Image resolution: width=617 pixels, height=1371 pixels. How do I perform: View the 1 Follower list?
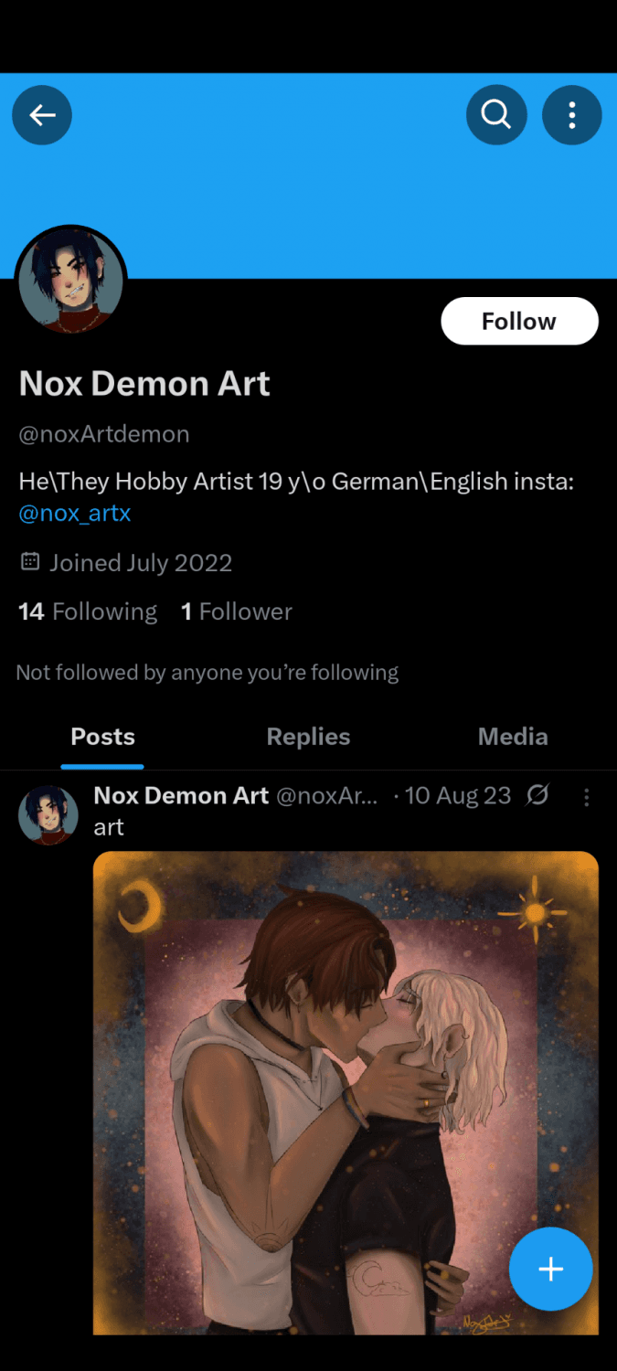click(236, 611)
